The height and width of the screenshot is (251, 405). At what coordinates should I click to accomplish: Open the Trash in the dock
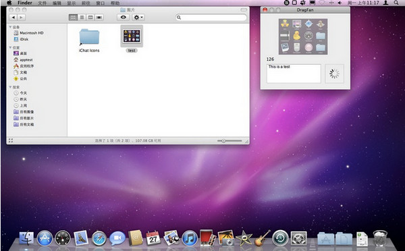(380, 238)
